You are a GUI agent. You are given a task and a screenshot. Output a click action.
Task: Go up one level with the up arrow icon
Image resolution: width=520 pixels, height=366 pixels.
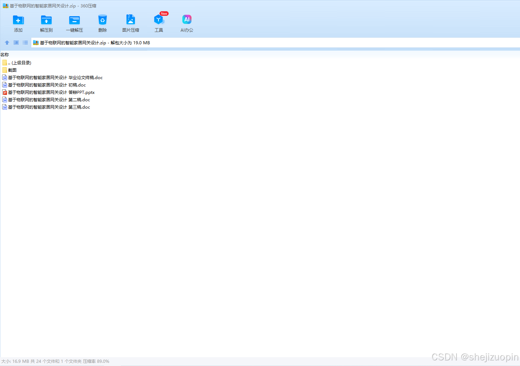click(7, 43)
